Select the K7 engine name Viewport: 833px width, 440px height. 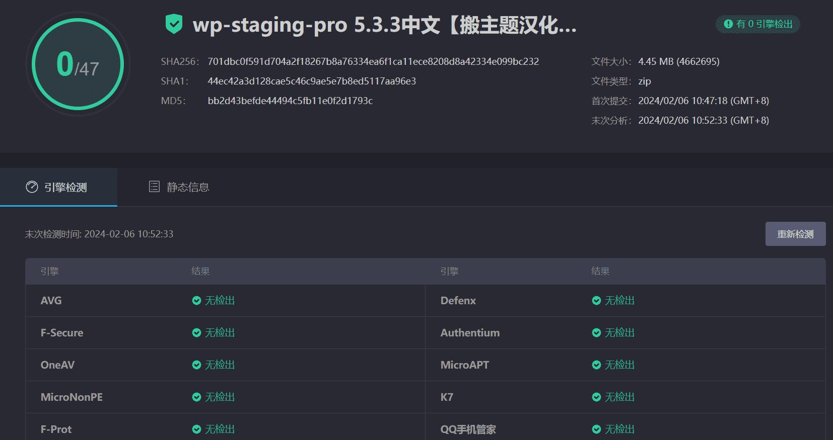pyautogui.click(x=447, y=397)
